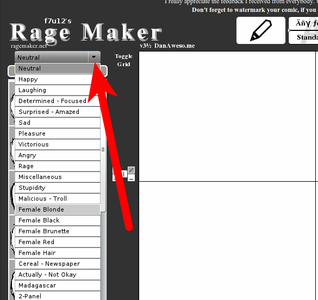
Task: Select the pencil drawing tool
Action: coord(261,30)
